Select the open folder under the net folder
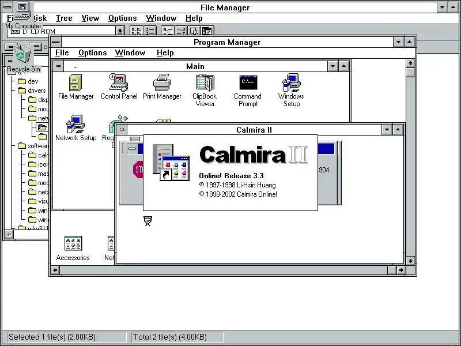The width and height of the screenshot is (461, 346). coord(42,127)
